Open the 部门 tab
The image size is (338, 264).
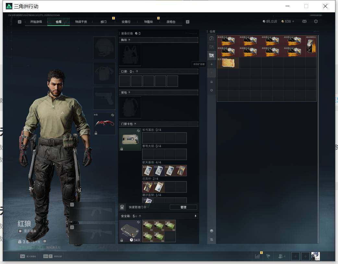103,22
